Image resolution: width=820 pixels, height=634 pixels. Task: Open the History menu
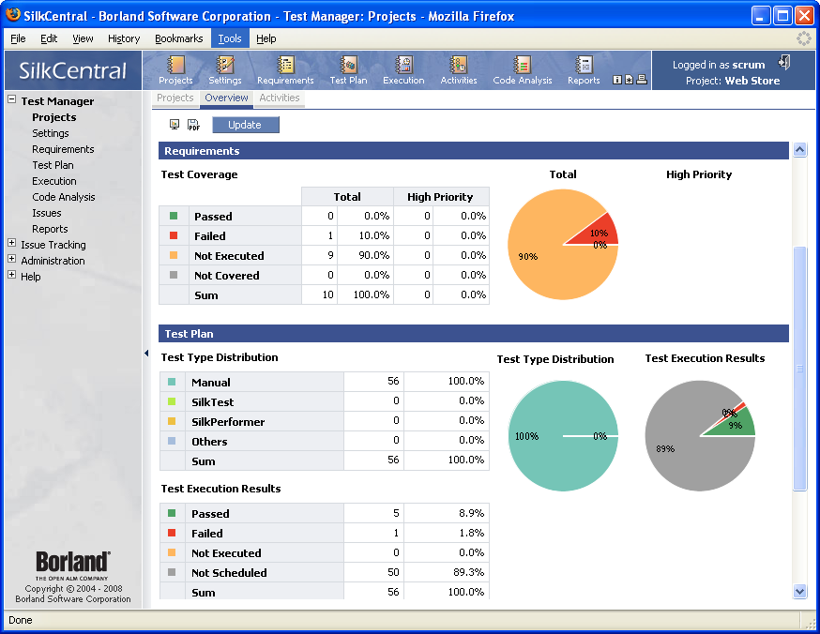(124, 38)
